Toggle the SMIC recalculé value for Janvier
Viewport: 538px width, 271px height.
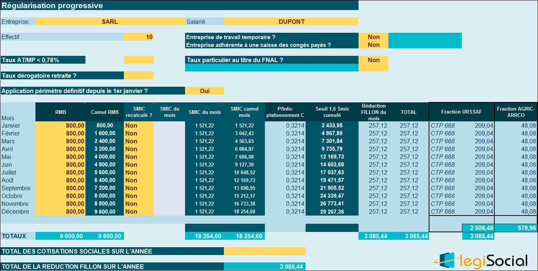click(138, 125)
